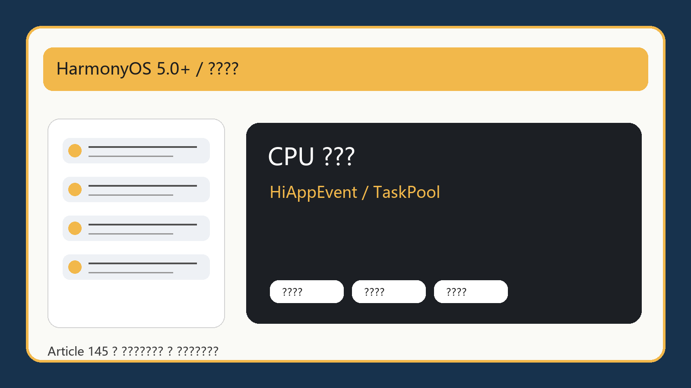Click the middle "????" pill button in the dark card

[389, 292]
